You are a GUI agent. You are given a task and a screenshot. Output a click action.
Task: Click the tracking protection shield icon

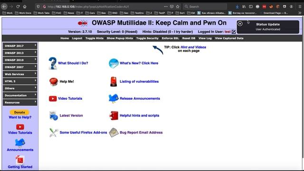coord(38,7)
